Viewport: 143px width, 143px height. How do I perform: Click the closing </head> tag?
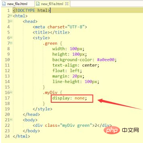pyautogui.click(x=31, y=115)
